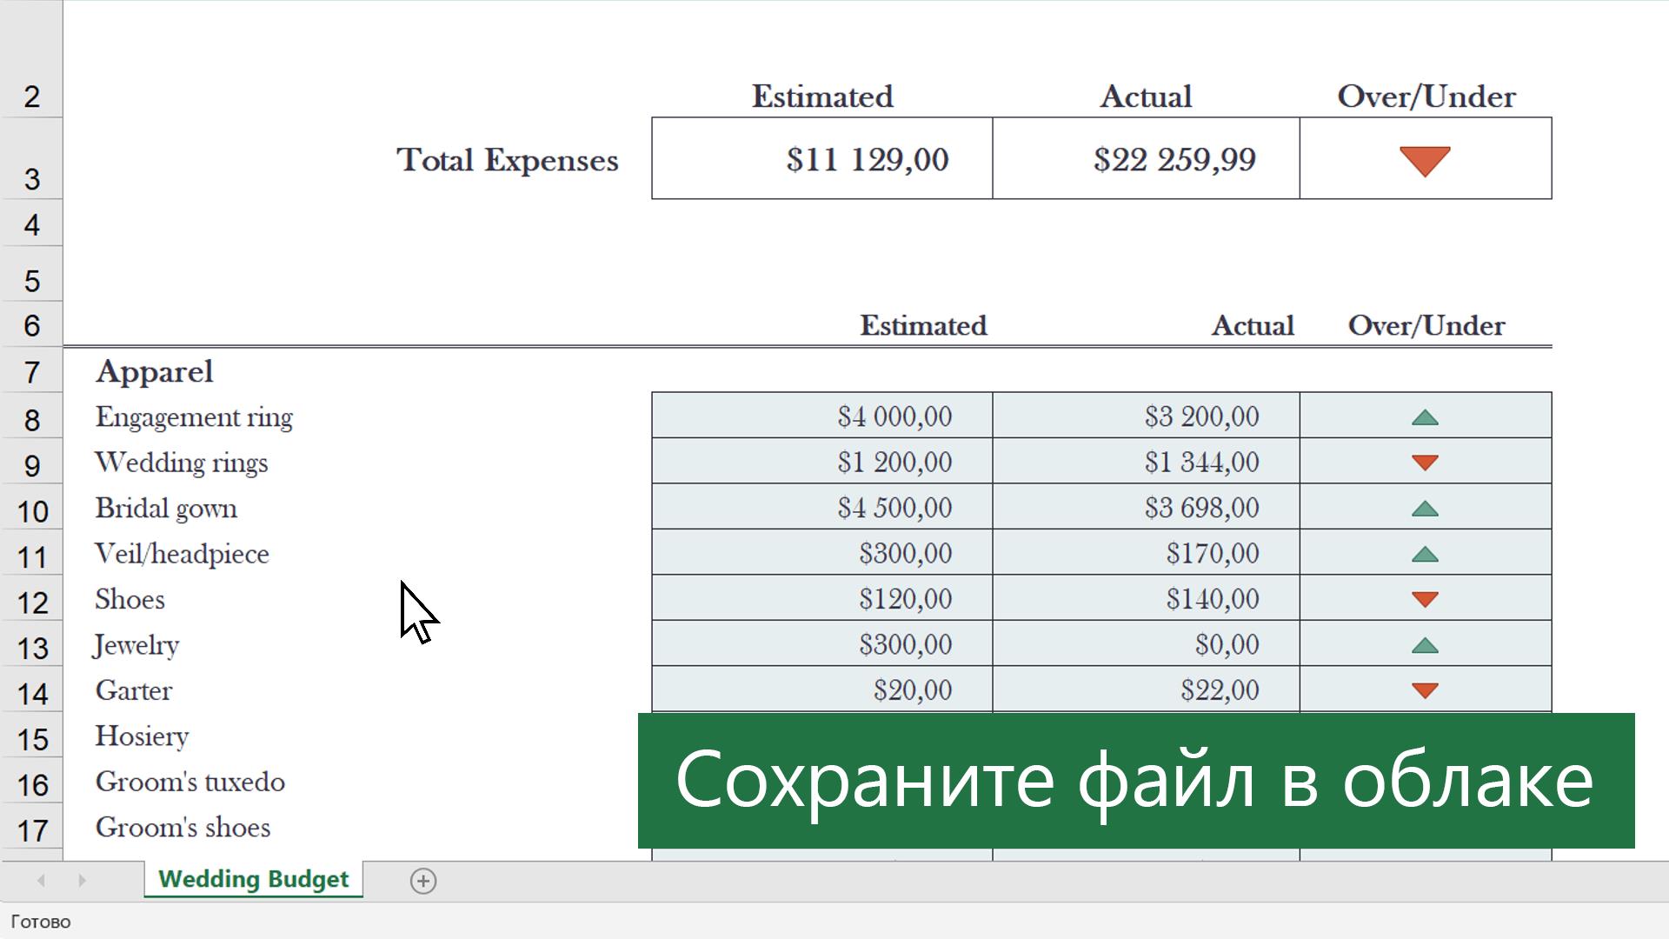Select the Wedding Budget sheet tab
Image resolution: width=1669 pixels, height=939 pixels.
[x=254, y=879]
